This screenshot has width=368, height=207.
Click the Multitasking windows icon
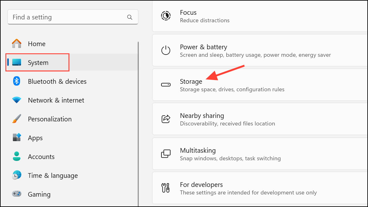(x=166, y=154)
